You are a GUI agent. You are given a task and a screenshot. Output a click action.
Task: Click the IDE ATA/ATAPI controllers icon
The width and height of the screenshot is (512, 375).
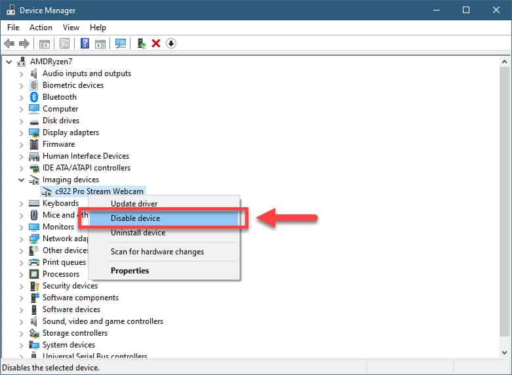click(x=34, y=168)
